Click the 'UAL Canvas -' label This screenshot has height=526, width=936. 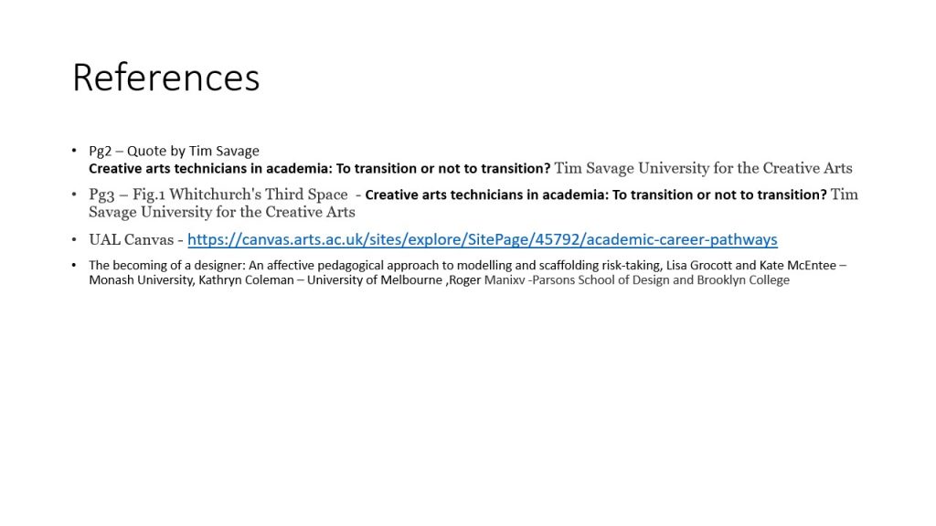pos(136,240)
